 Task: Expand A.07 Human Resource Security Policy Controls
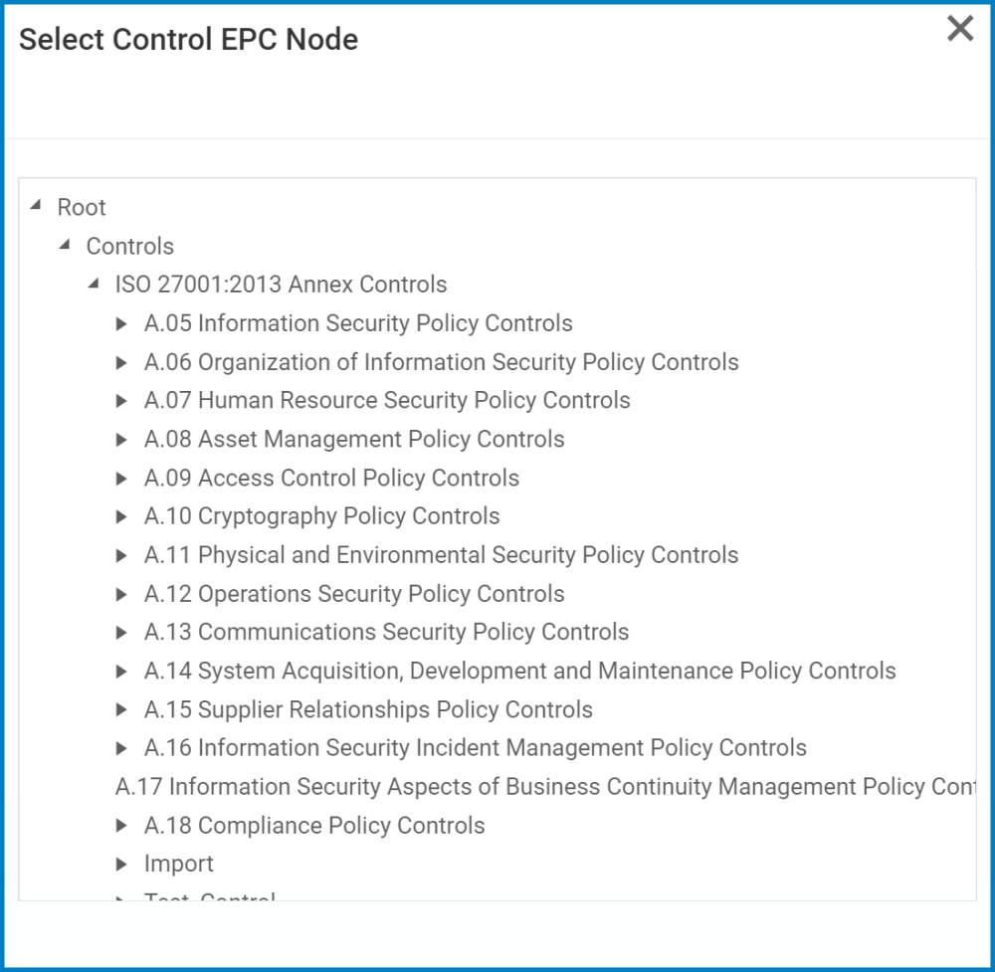tap(120, 400)
